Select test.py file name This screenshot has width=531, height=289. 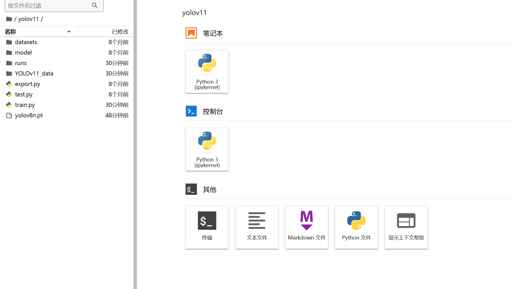24,94
